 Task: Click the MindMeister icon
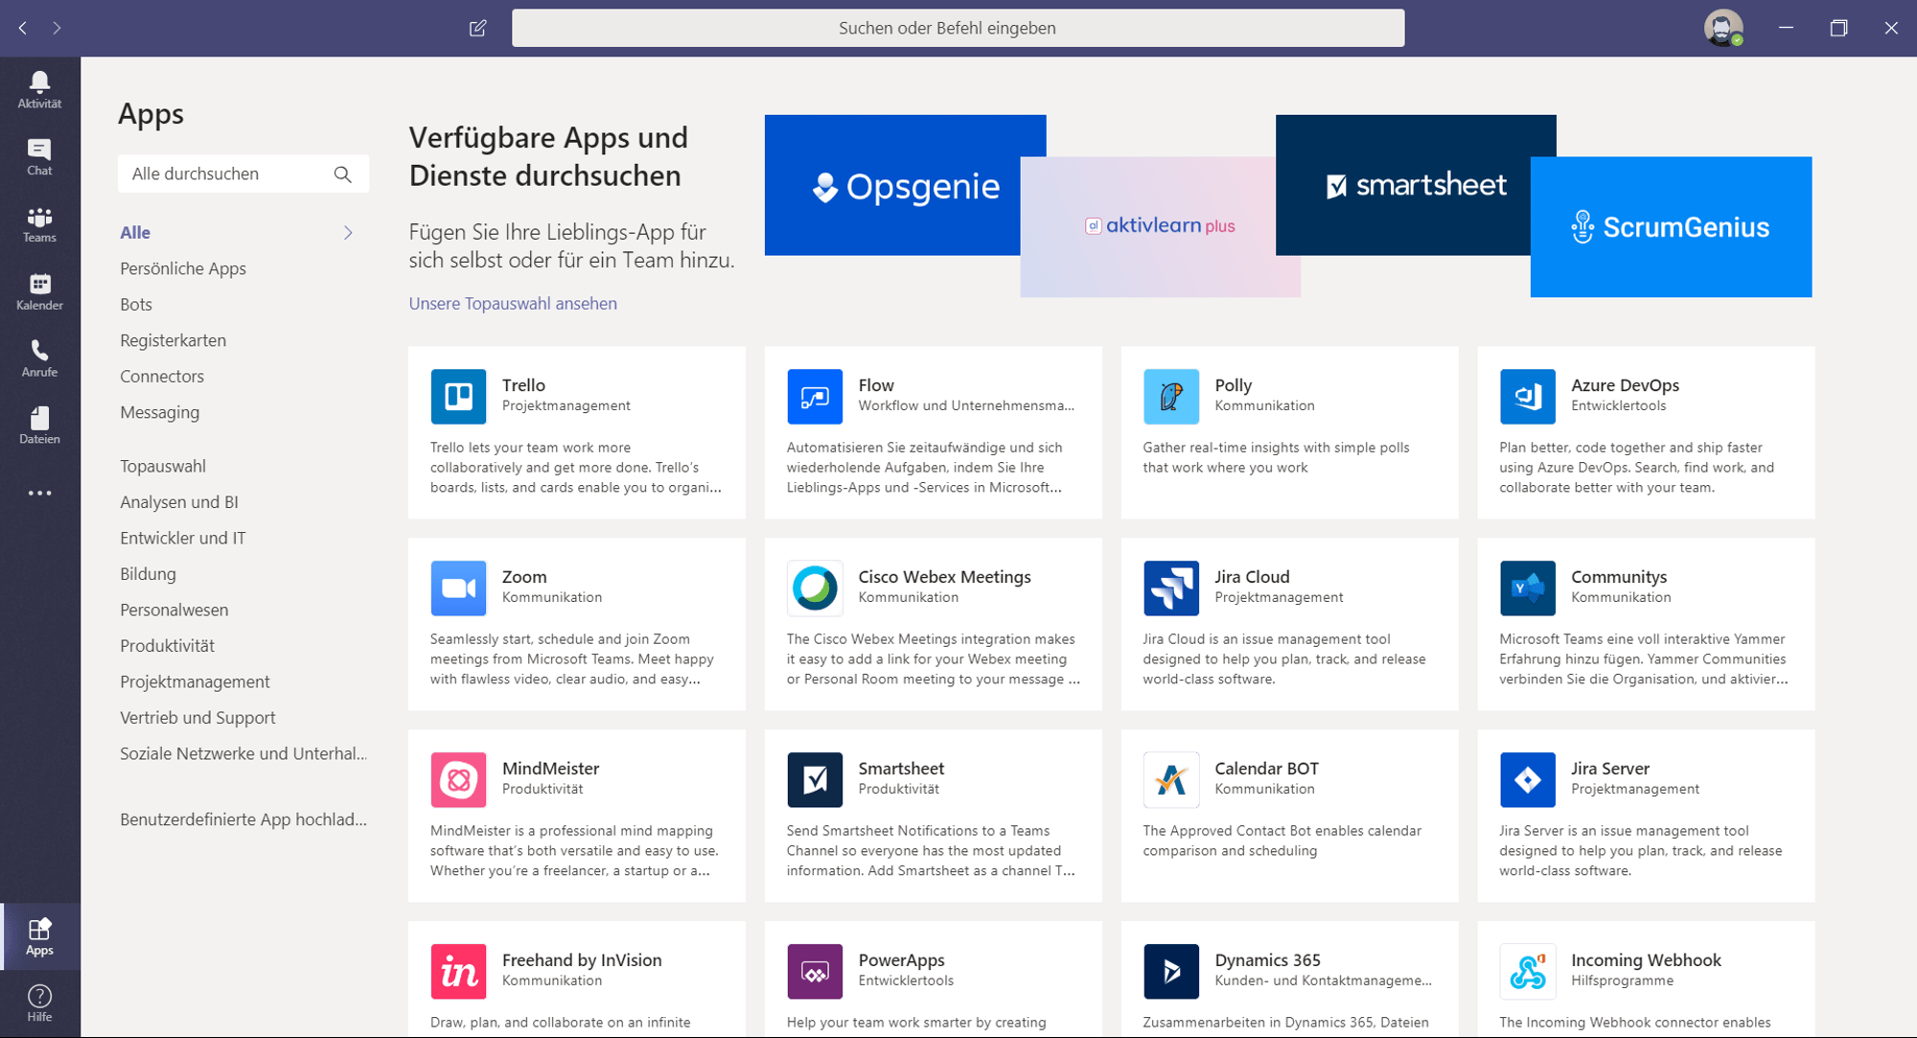(x=458, y=779)
